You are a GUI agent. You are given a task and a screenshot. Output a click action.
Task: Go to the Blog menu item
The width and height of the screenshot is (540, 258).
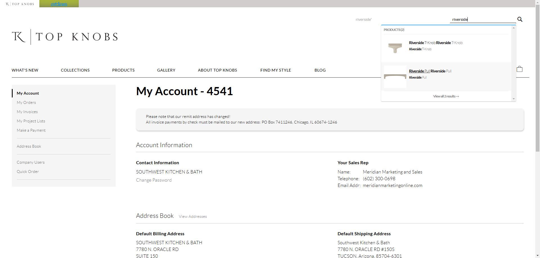pyautogui.click(x=320, y=70)
